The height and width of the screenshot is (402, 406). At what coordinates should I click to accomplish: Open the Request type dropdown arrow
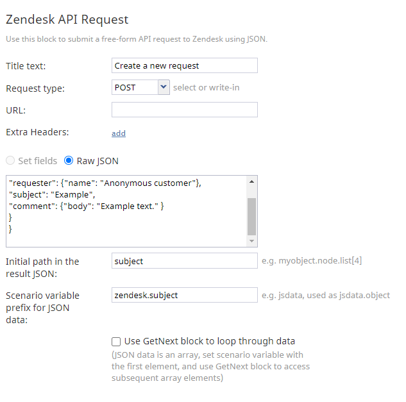click(164, 87)
